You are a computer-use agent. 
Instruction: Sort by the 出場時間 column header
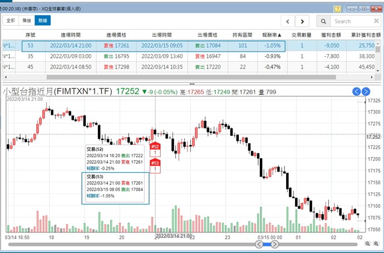(x=162, y=35)
